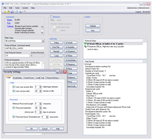Click the instrument Settings list up arrow

tap(42, 26)
